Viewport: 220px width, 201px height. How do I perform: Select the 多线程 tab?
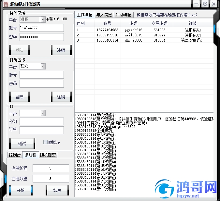[30, 155]
